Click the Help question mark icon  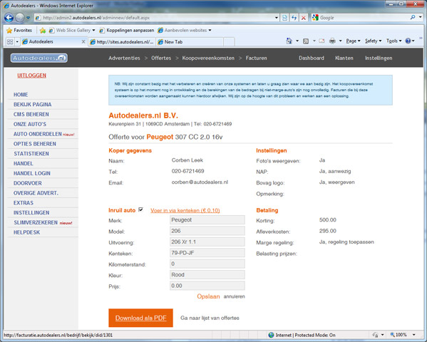point(408,41)
